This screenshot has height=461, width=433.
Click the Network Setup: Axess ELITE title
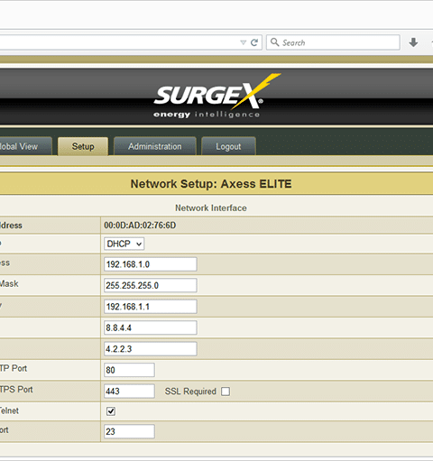coord(211,184)
